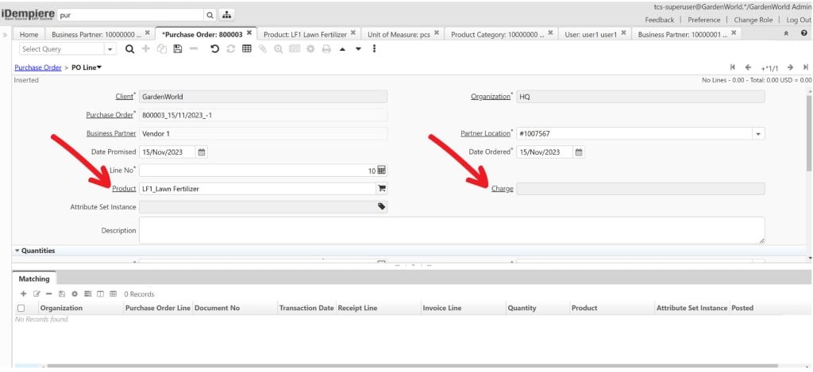
Task: Check the select-all checkbox in Matching grid
Action: pyautogui.click(x=21, y=308)
